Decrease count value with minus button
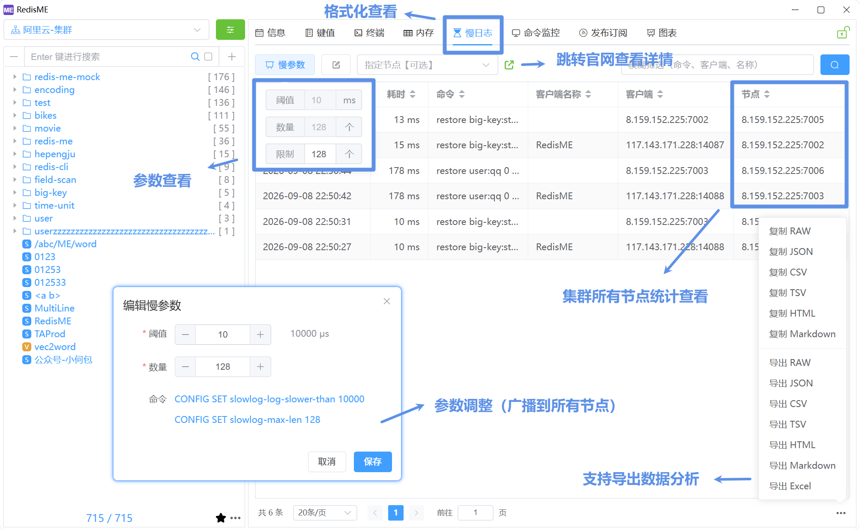 [x=186, y=367]
